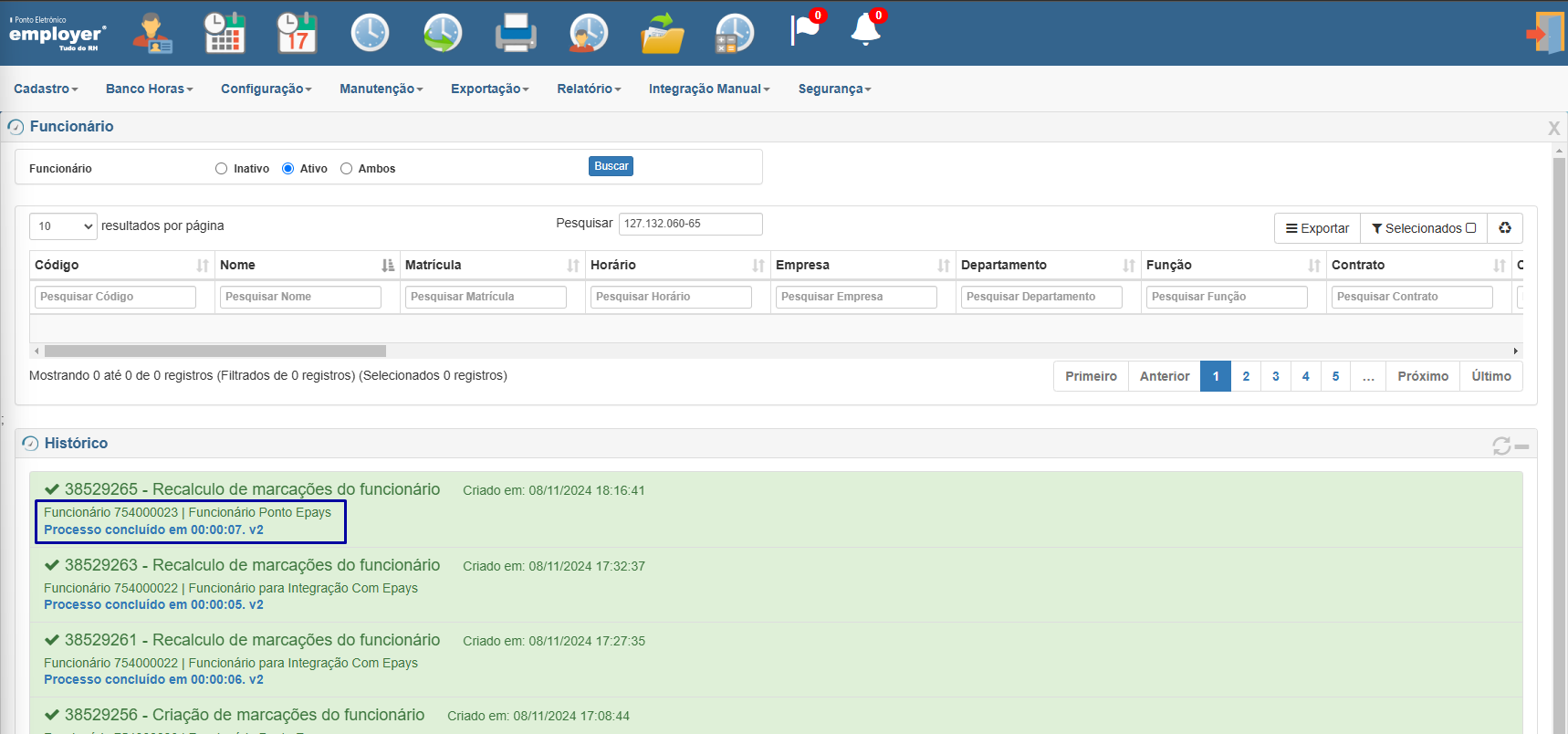Viewport: 1568px width, 734px height.
Task: Click the clock with calendar grid icon
Action: pyautogui.click(x=225, y=34)
